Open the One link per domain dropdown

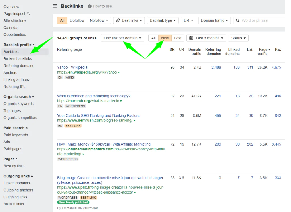coord(122,38)
